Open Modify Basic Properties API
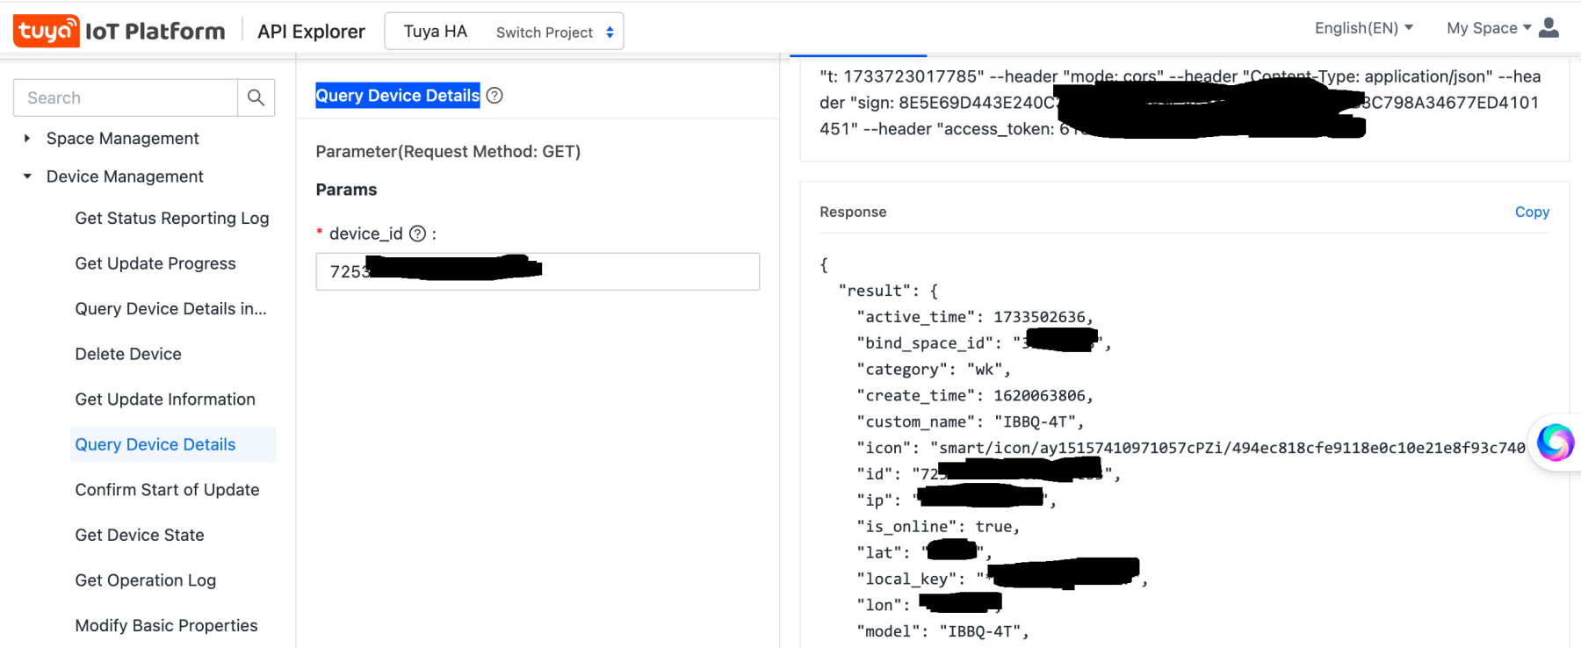The image size is (1581, 648). coord(166,625)
